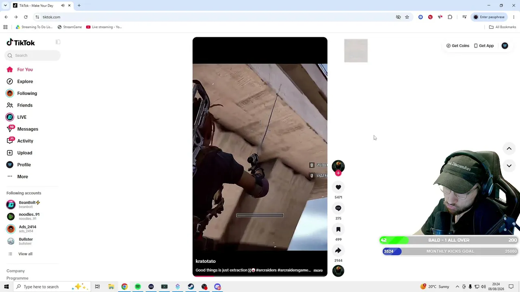Open the Company footer link

(x=15, y=271)
